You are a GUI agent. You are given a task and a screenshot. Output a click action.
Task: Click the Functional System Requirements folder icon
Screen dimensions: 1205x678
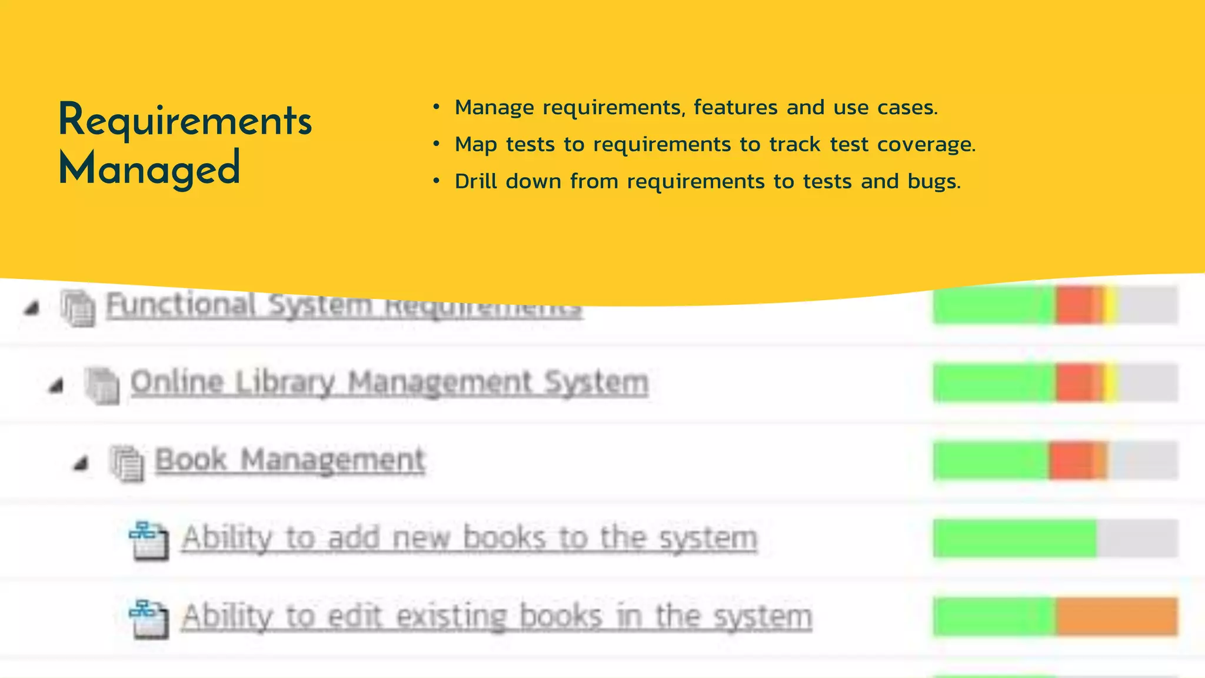click(78, 308)
